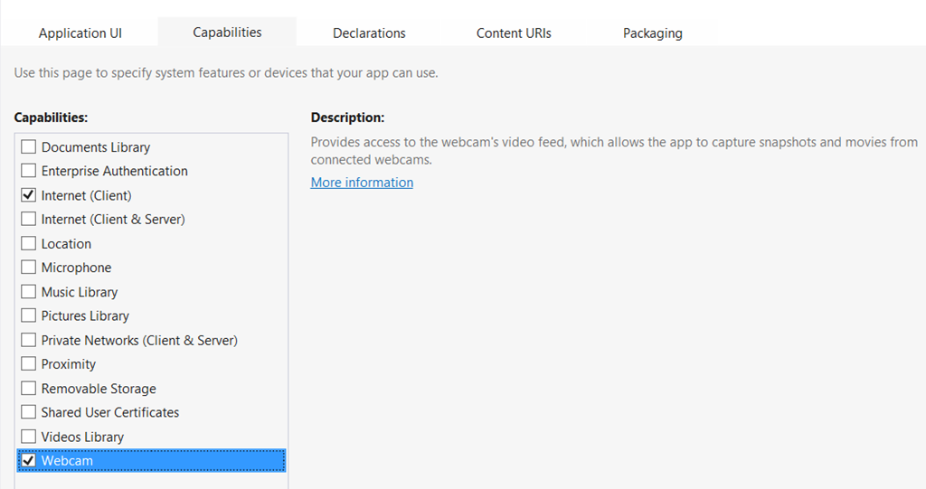926x489 pixels.
Task: Enable the Documents Library checkbox
Action: tap(29, 147)
